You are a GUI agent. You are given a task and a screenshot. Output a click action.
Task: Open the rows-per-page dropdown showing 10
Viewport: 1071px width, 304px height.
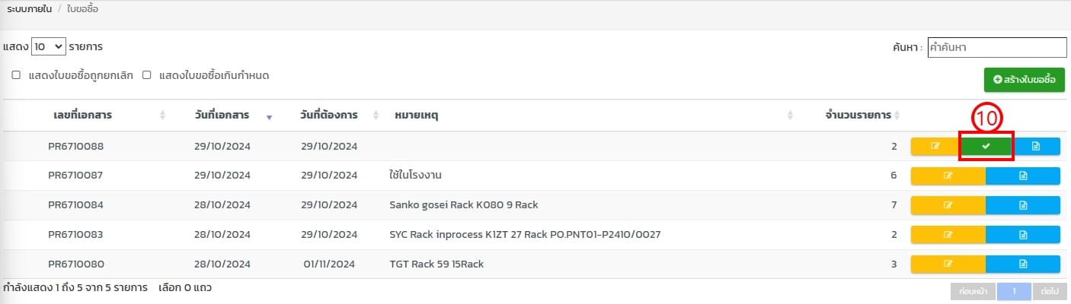coord(49,47)
